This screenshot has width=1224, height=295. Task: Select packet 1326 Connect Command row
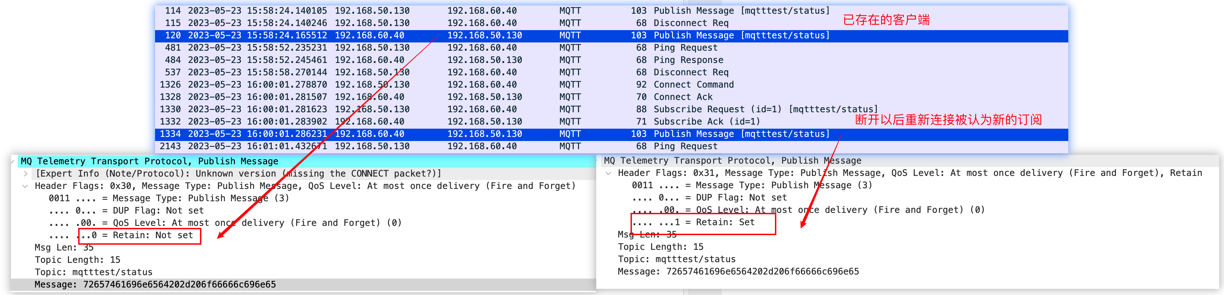pos(612,85)
